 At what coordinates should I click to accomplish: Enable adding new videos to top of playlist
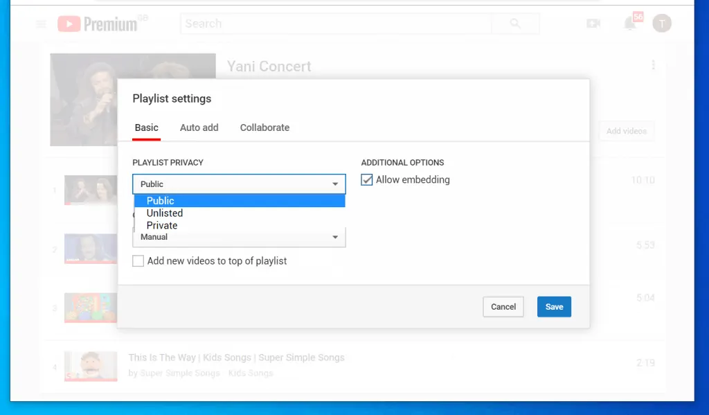coord(138,261)
